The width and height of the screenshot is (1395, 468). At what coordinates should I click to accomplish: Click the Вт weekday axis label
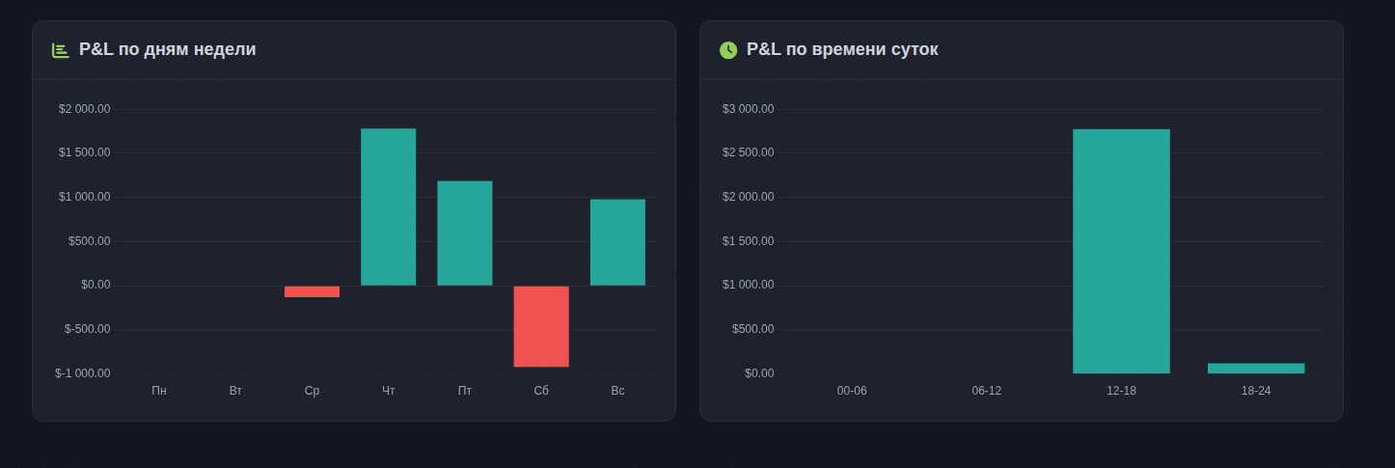coord(235,391)
